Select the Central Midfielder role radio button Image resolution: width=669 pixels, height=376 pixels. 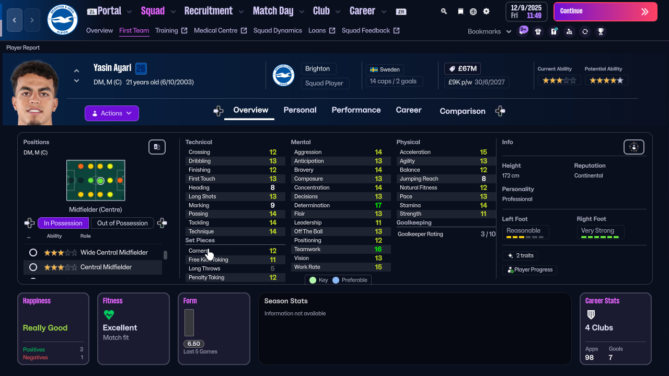33,266
